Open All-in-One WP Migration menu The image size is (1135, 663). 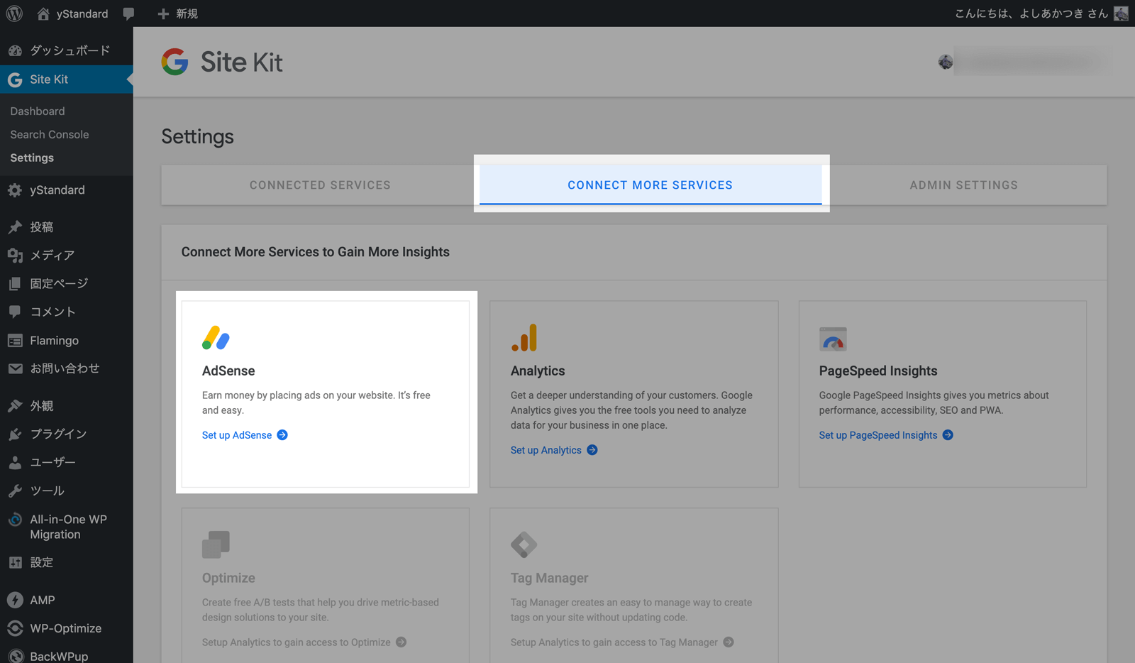tap(67, 527)
